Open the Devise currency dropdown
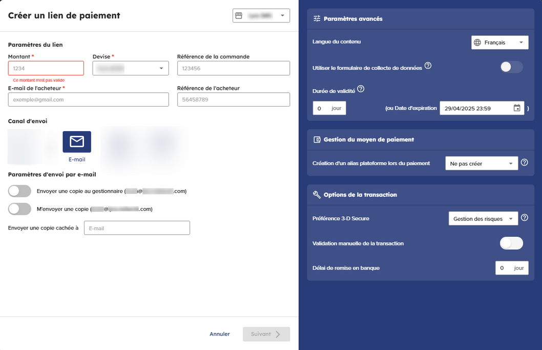Screen dimensions: 542x350 [x=131, y=68]
